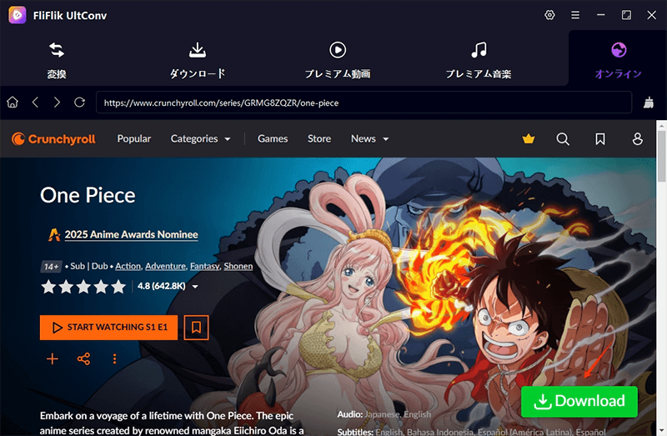Open the Store link
Image resolution: width=667 pixels, height=436 pixels.
319,138
